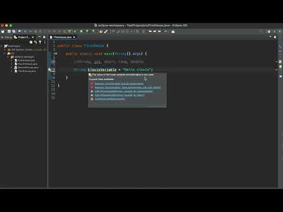
Task: Click the Save toolbar icon
Action: tap(9, 31)
